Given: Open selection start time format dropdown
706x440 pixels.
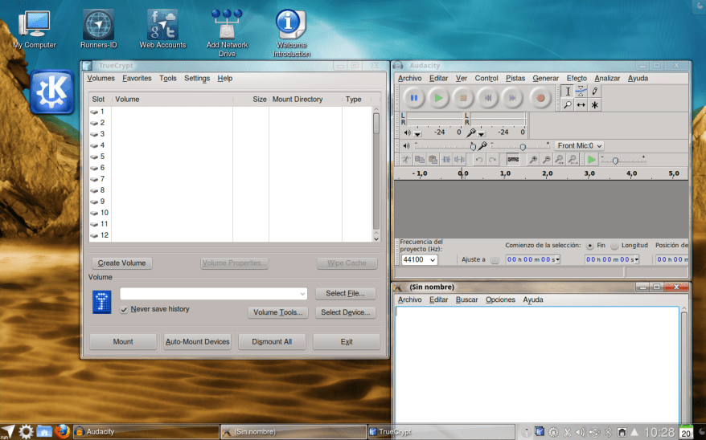Looking at the screenshot, I should [558, 259].
